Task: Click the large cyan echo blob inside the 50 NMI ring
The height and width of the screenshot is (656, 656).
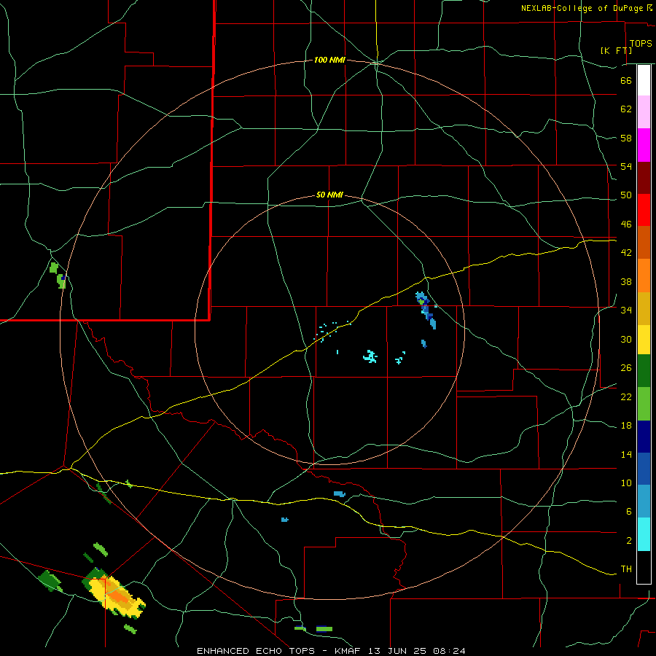Action: point(370,356)
